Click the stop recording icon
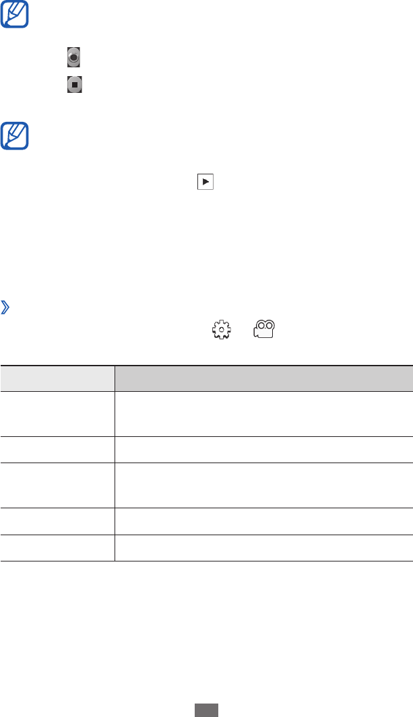 pyautogui.click(x=74, y=85)
